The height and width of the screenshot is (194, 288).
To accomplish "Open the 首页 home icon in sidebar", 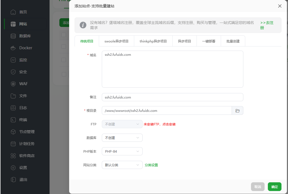I will pos(13,12).
